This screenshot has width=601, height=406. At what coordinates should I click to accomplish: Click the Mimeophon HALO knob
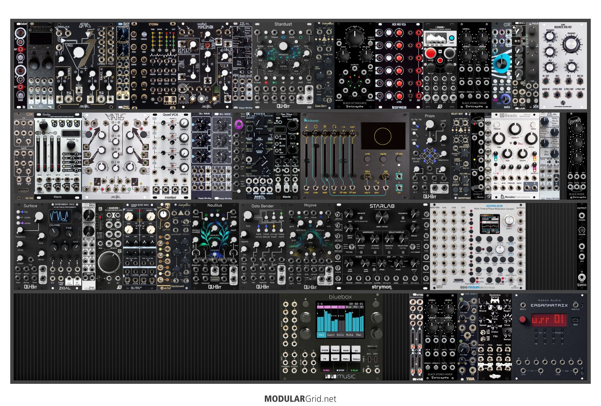[224, 57]
